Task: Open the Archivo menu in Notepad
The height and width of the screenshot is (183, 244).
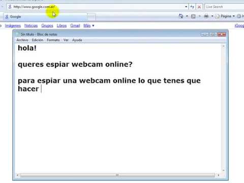Action: (x=22, y=40)
